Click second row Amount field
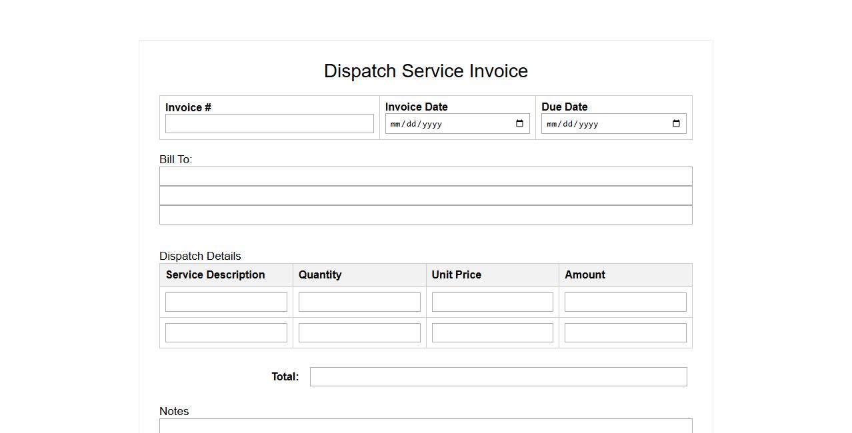This screenshot has width=852, height=433. [625, 333]
